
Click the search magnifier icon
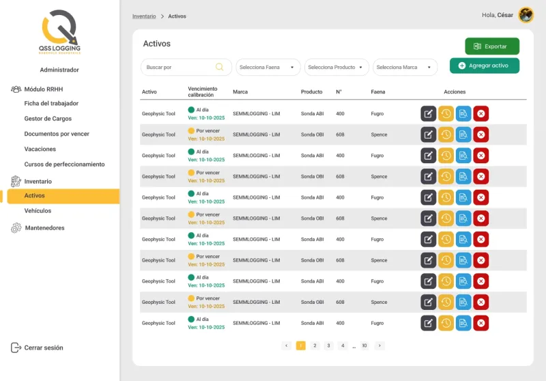pyautogui.click(x=219, y=67)
